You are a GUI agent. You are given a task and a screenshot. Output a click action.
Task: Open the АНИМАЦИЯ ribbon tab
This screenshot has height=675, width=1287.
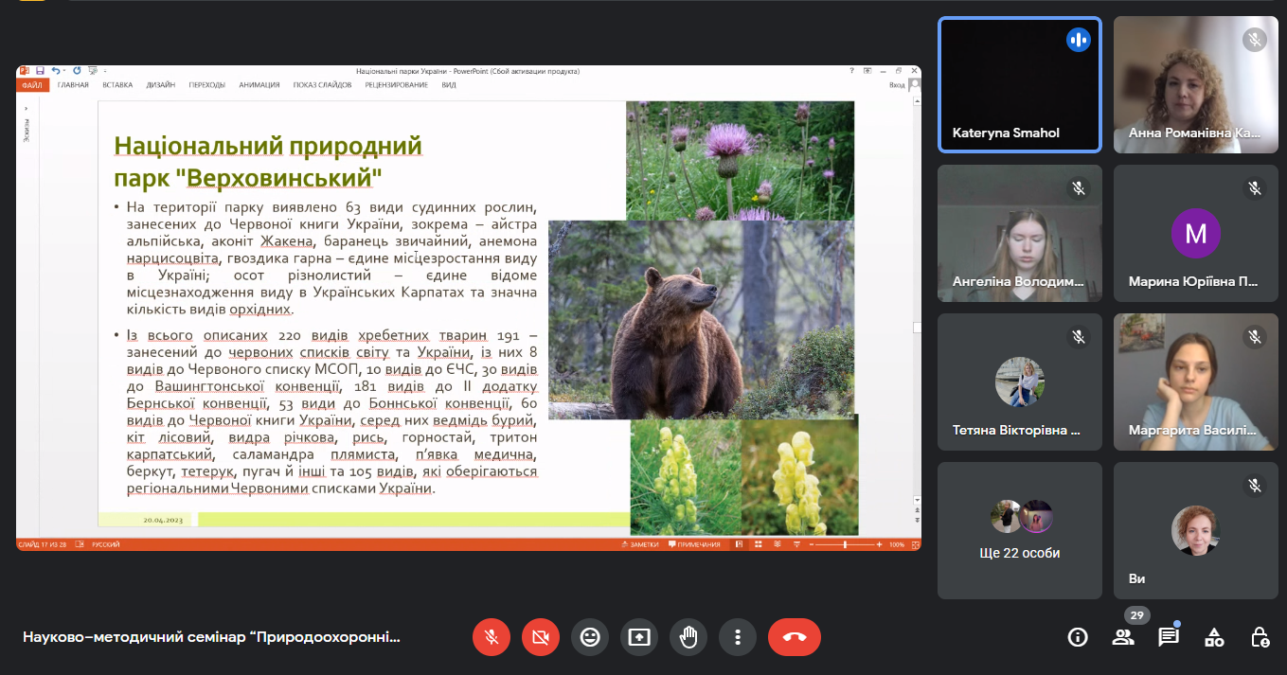click(259, 85)
